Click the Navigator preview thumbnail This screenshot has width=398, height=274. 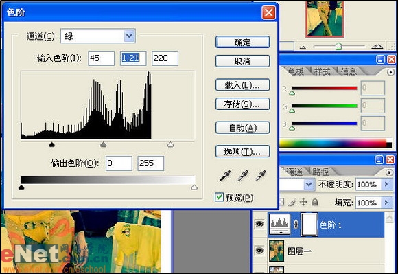[x=325, y=19]
